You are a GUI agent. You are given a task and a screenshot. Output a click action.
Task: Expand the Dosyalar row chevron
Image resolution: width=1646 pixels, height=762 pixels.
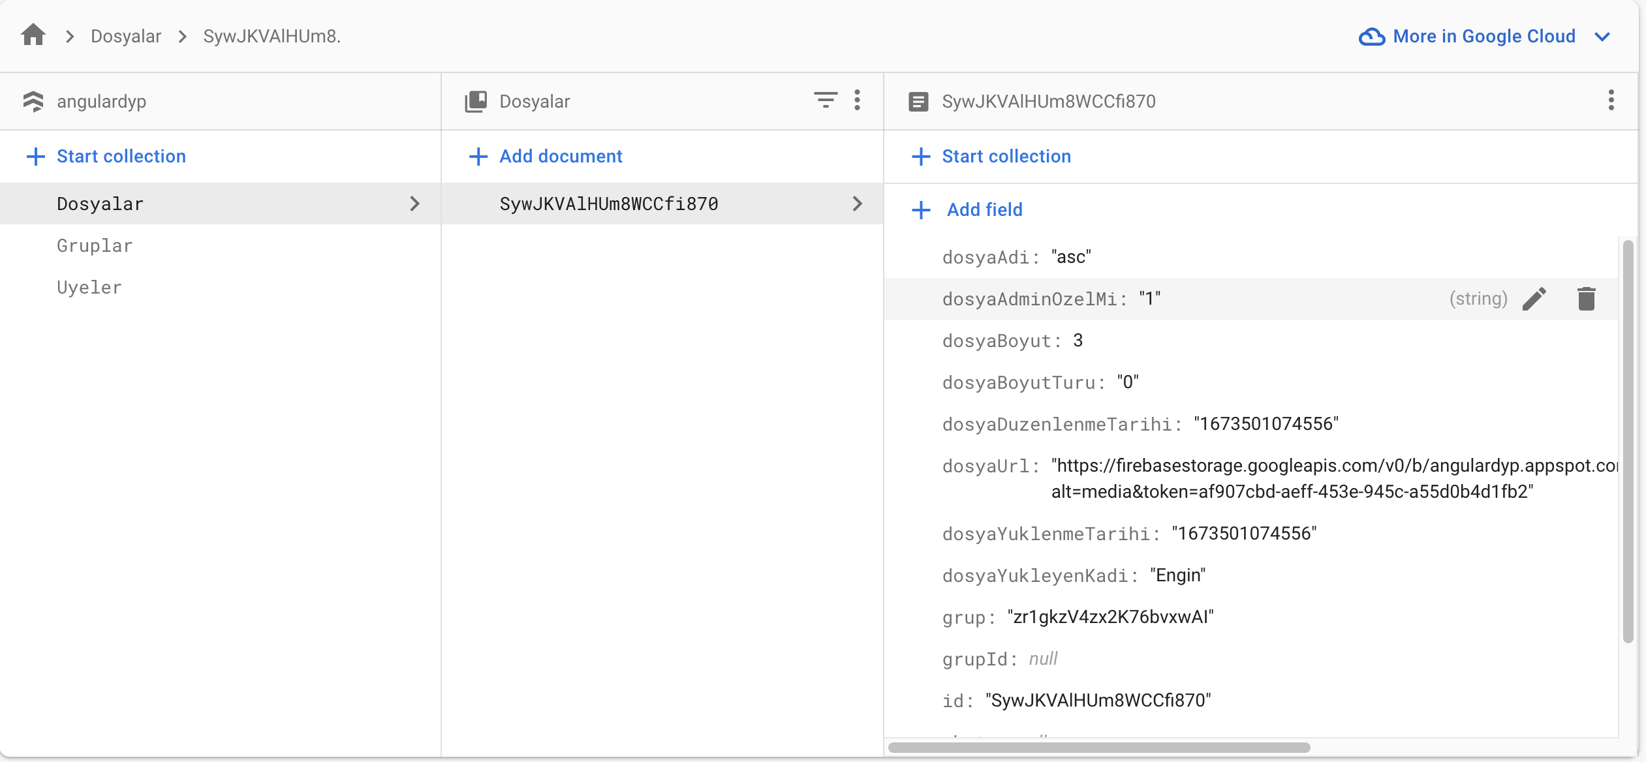[x=414, y=204]
